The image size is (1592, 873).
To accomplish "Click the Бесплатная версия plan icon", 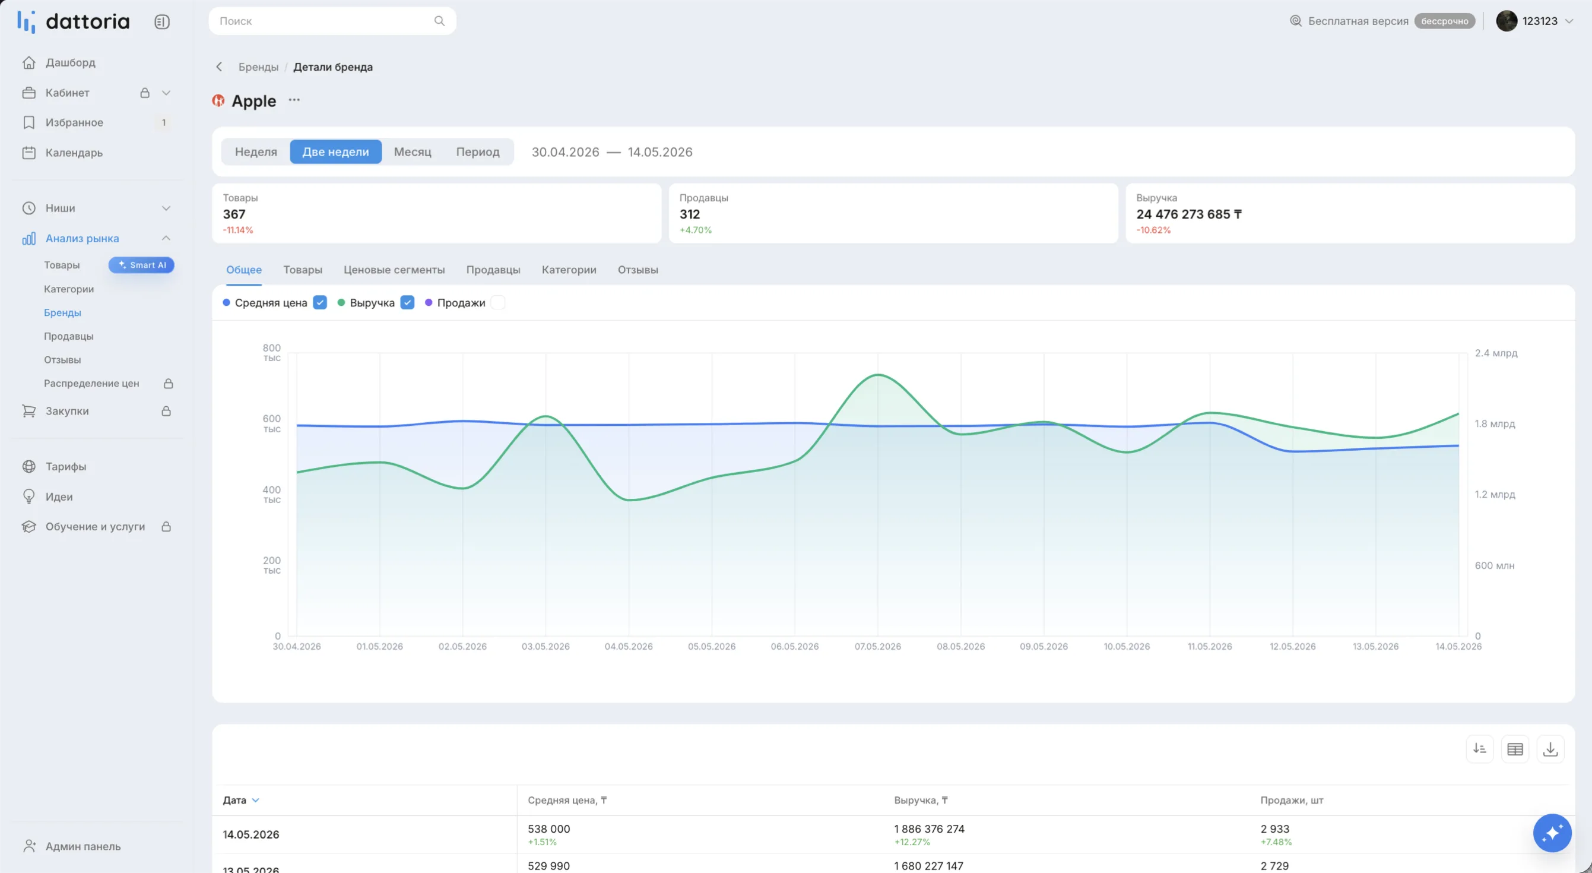I will pos(1296,21).
